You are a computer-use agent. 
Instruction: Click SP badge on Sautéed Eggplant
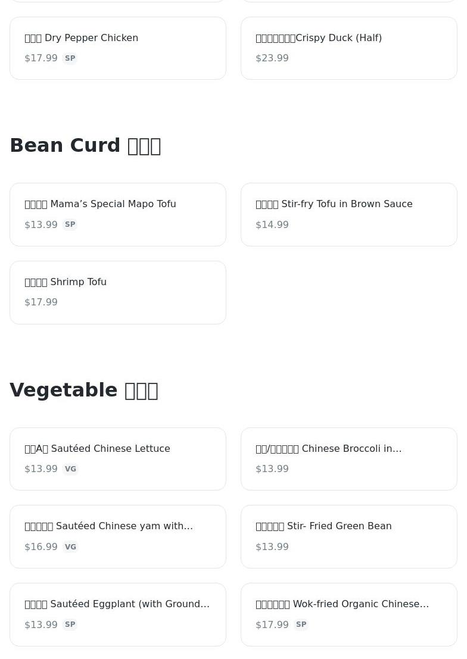coord(70,624)
